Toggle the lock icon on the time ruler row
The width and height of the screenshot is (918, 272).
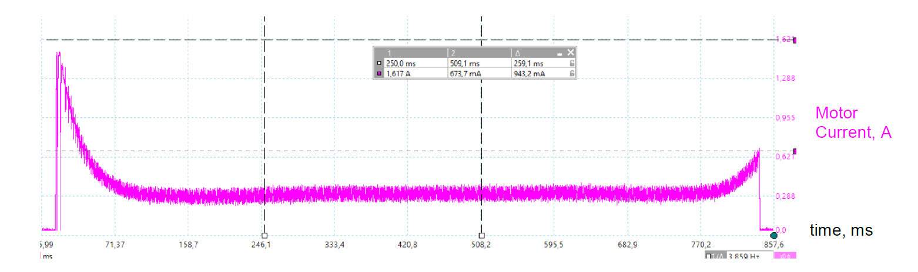coord(571,63)
